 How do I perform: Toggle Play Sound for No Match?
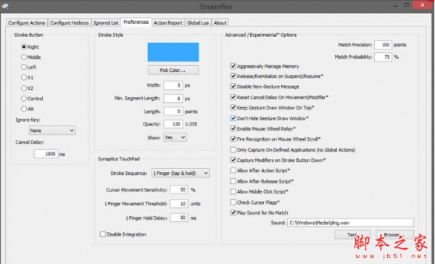click(x=259, y=213)
